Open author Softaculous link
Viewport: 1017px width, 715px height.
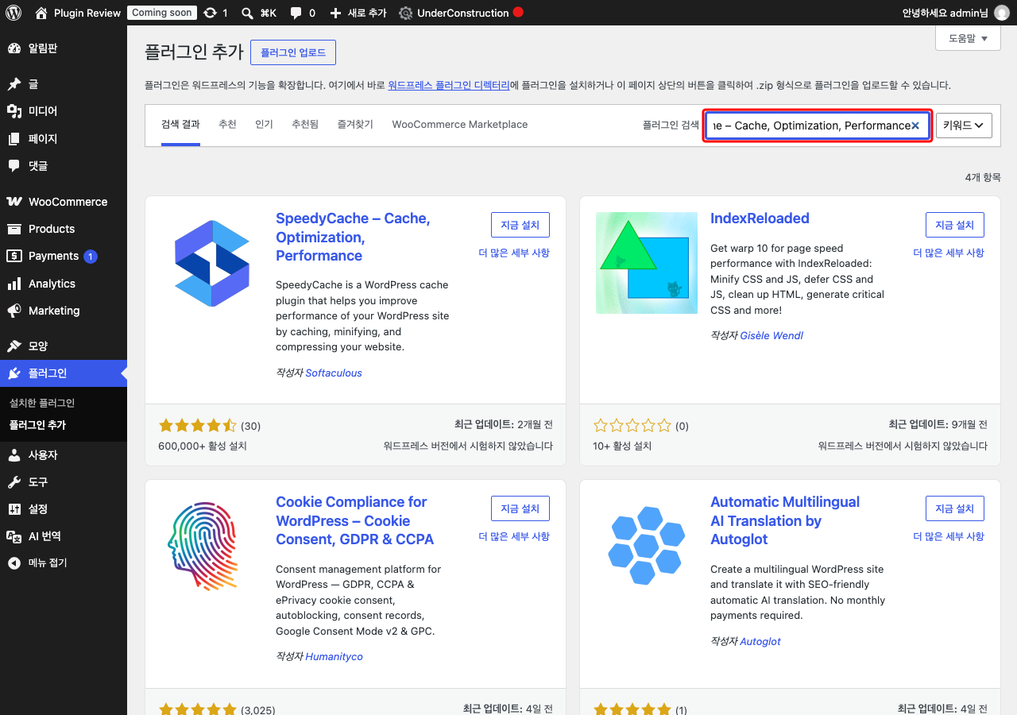click(x=334, y=373)
